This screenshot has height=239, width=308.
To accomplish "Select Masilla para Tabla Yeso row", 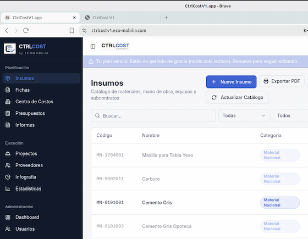I will pos(168,155).
